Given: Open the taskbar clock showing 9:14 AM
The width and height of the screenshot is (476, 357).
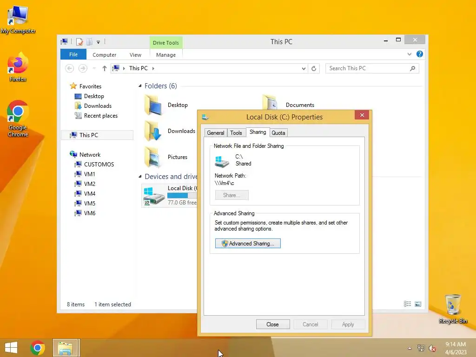Looking at the screenshot, I should tap(456, 348).
